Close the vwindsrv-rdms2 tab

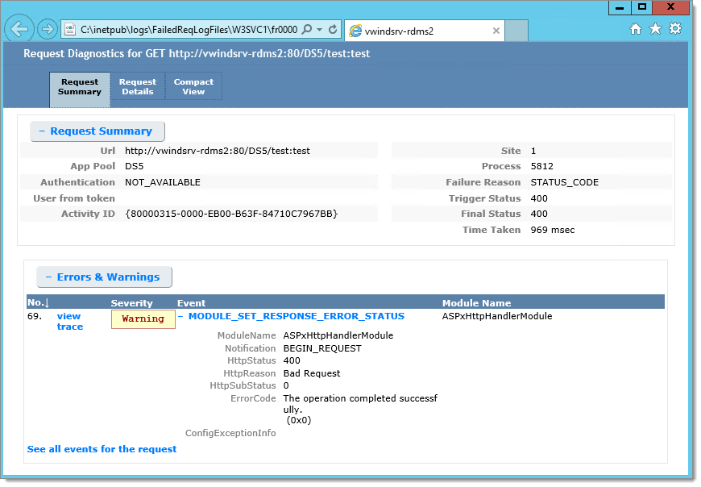(496, 31)
